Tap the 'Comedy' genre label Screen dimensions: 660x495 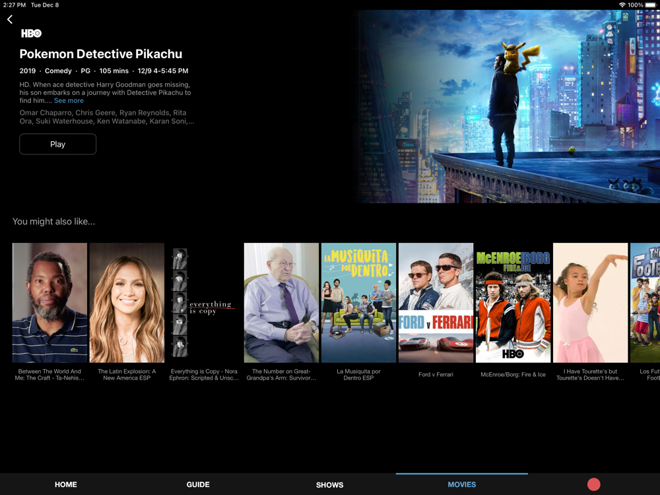click(x=58, y=71)
